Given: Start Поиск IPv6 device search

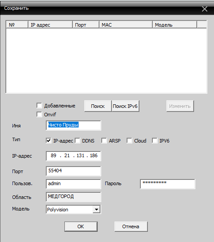Looking at the screenshot, I should (x=125, y=106).
